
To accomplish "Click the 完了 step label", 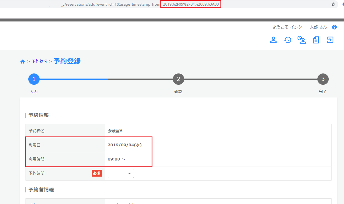I will [323, 92].
